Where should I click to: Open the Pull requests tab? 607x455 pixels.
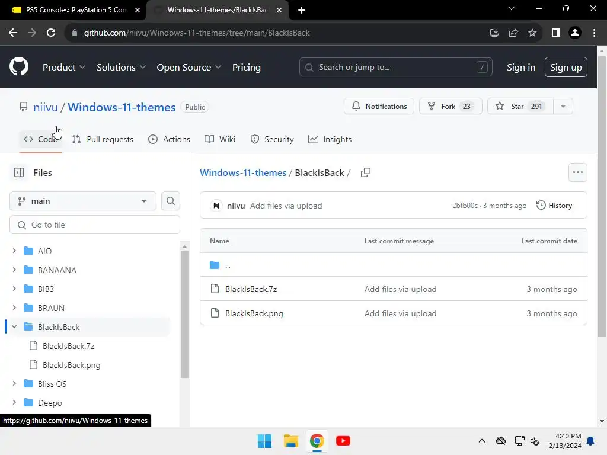tap(103, 139)
